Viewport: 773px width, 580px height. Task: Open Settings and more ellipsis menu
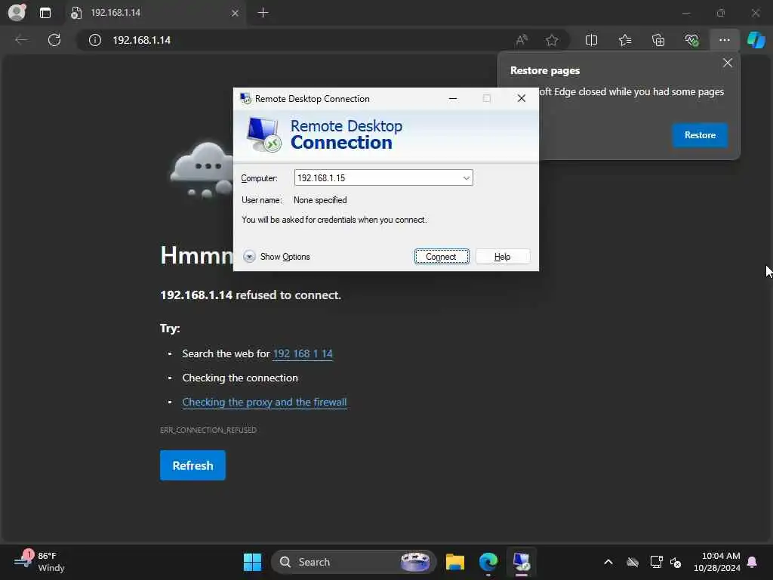coord(724,40)
